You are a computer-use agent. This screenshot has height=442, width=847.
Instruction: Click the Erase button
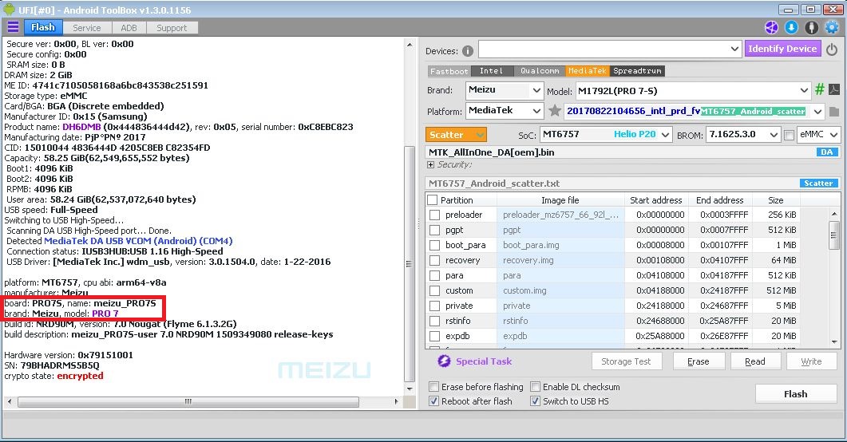698,361
